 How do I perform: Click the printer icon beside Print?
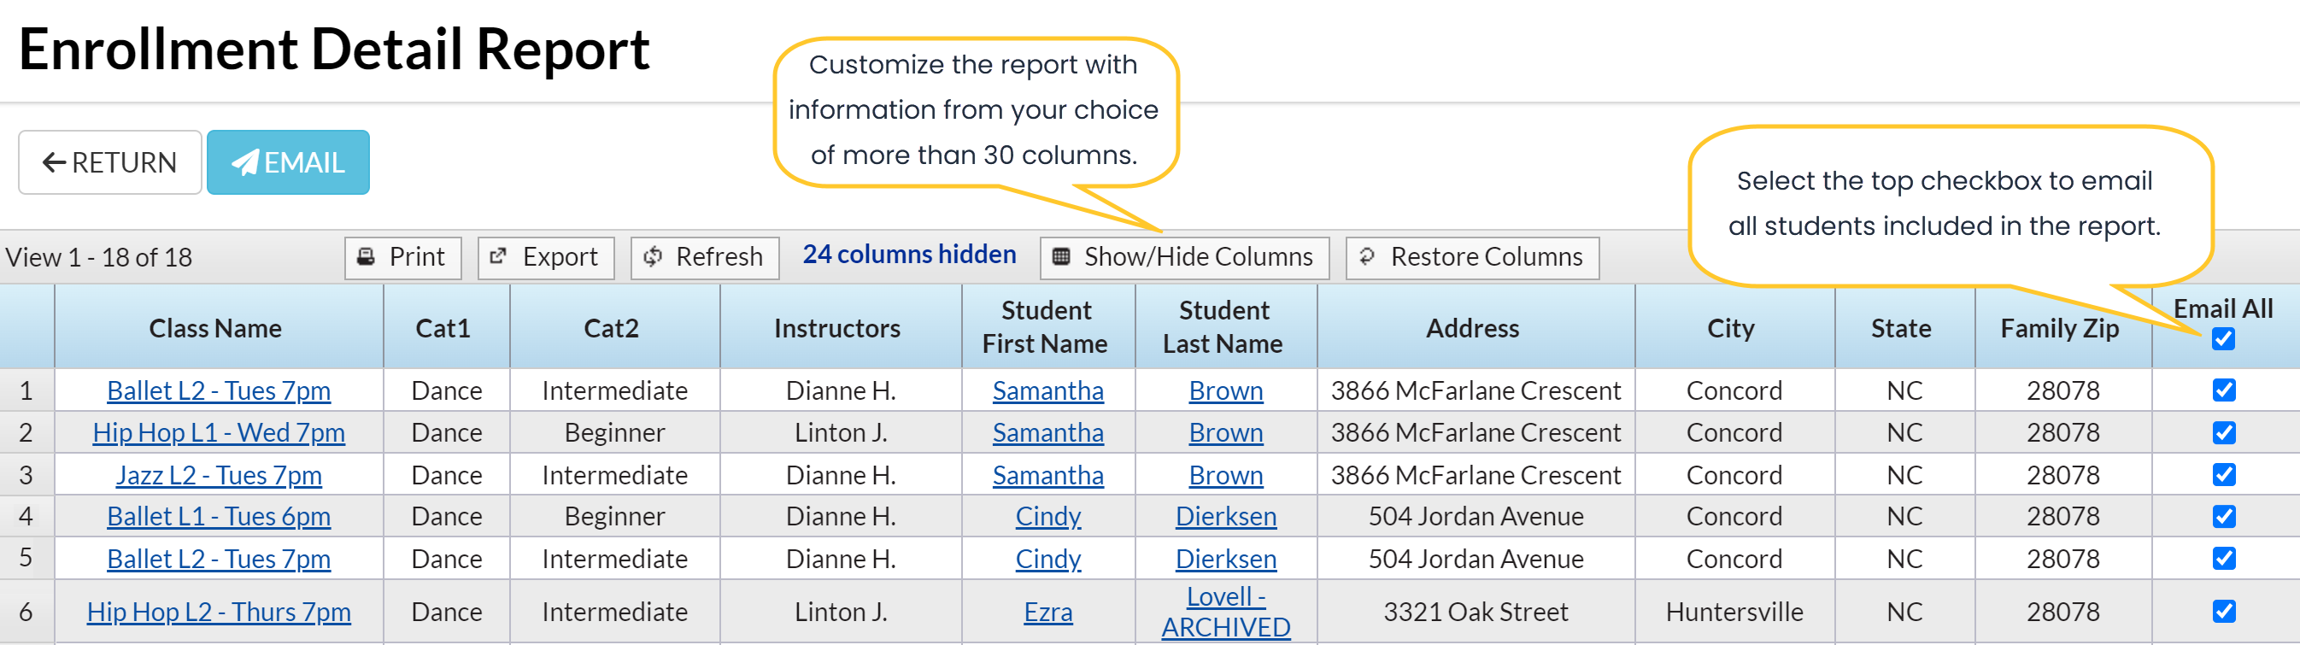[x=365, y=257]
